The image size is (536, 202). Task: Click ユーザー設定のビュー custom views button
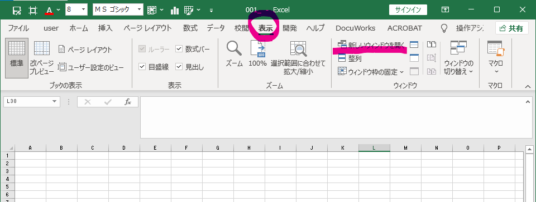click(x=91, y=67)
